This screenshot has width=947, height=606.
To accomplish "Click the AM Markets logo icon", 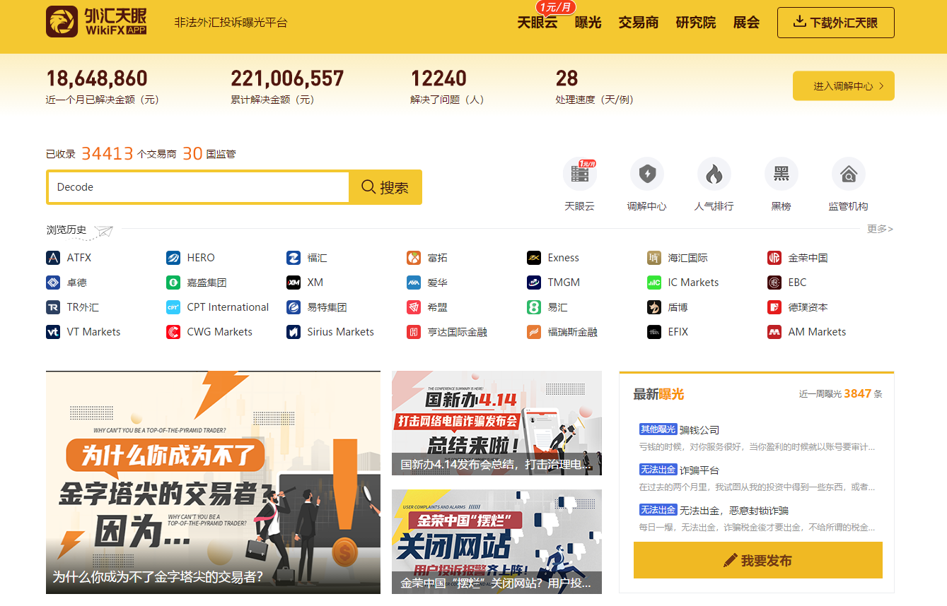I will tap(774, 332).
